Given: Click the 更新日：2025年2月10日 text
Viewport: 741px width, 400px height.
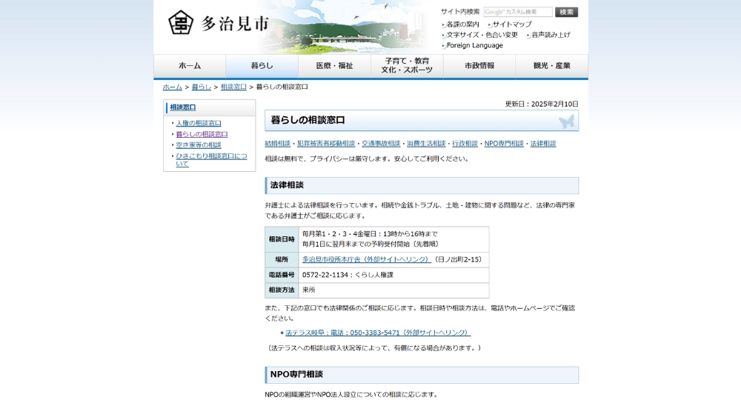Looking at the screenshot, I should coord(542,104).
